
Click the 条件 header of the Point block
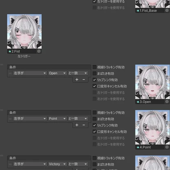click(13, 113)
